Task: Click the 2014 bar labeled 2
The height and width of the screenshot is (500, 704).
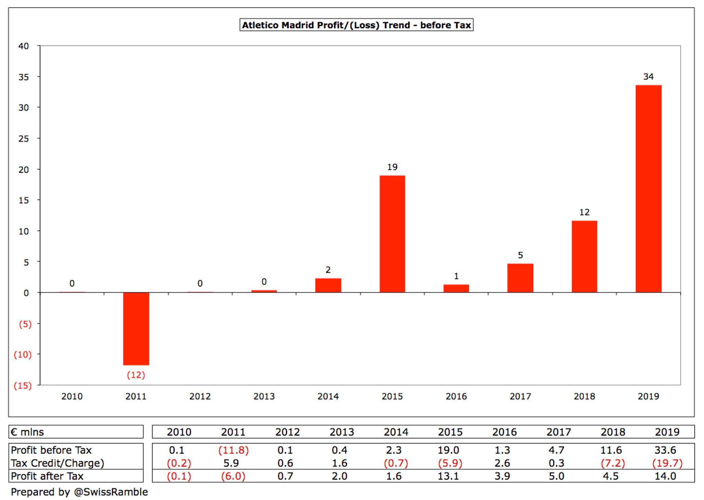Action: tap(328, 285)
